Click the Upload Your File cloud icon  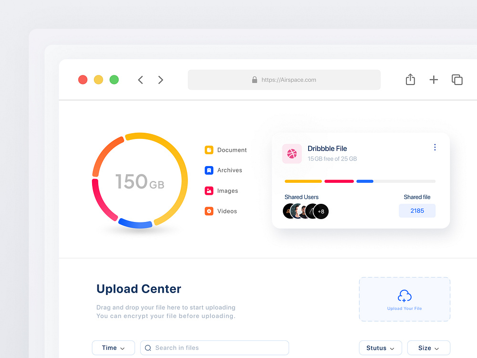point(404,295)
